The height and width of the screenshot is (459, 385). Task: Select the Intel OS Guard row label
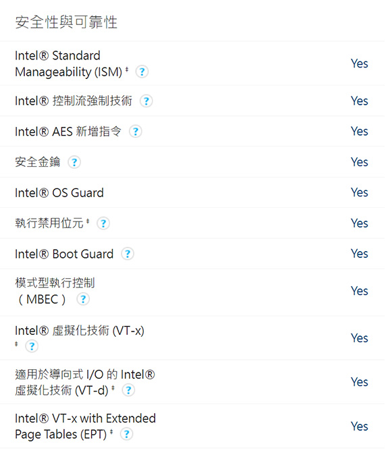pos(59,193)
